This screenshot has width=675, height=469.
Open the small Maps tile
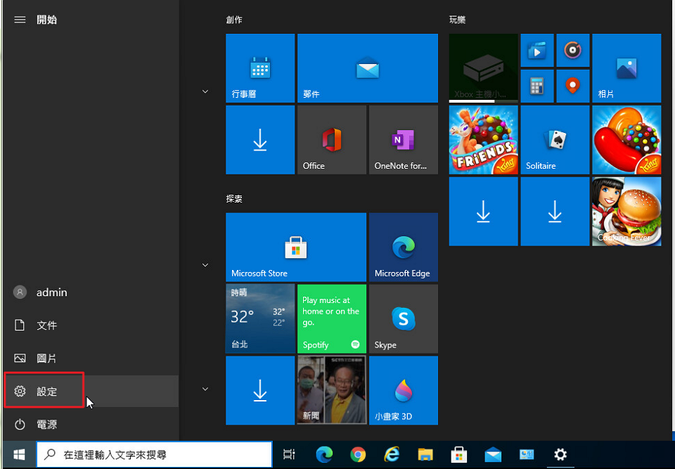click(x=573, y=86)
